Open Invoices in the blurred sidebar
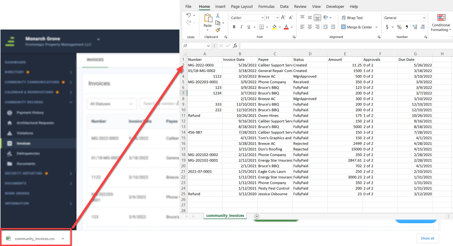453x246 pixels. (x=23, y=143)
